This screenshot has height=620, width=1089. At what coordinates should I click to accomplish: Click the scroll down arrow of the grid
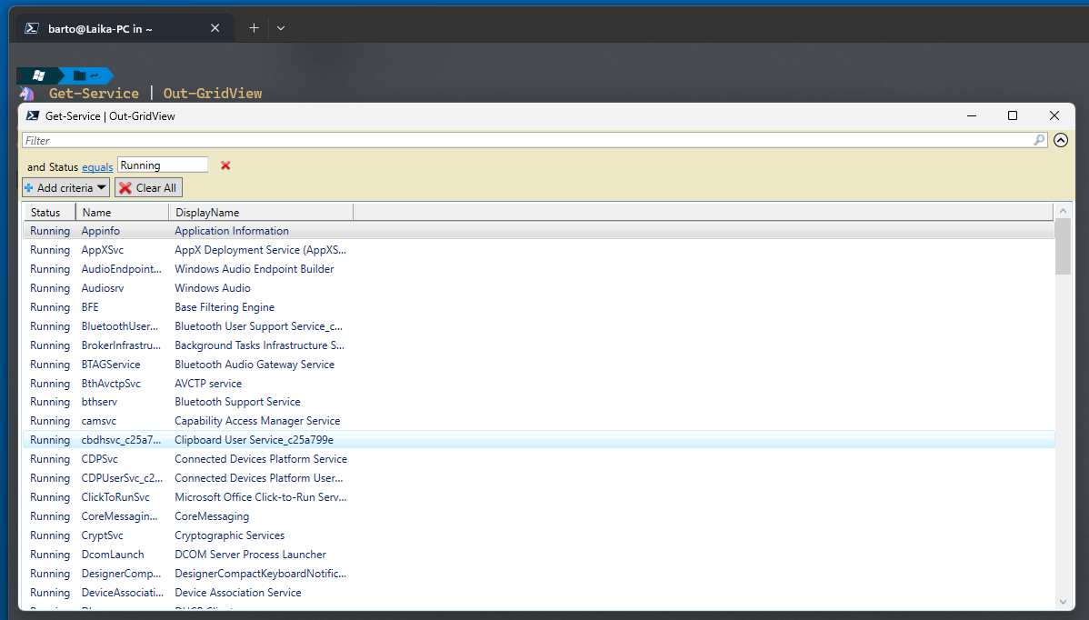coord(1063,601)
